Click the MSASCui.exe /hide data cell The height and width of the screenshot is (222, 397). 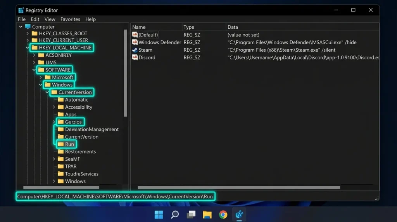(x=292, y=42)
